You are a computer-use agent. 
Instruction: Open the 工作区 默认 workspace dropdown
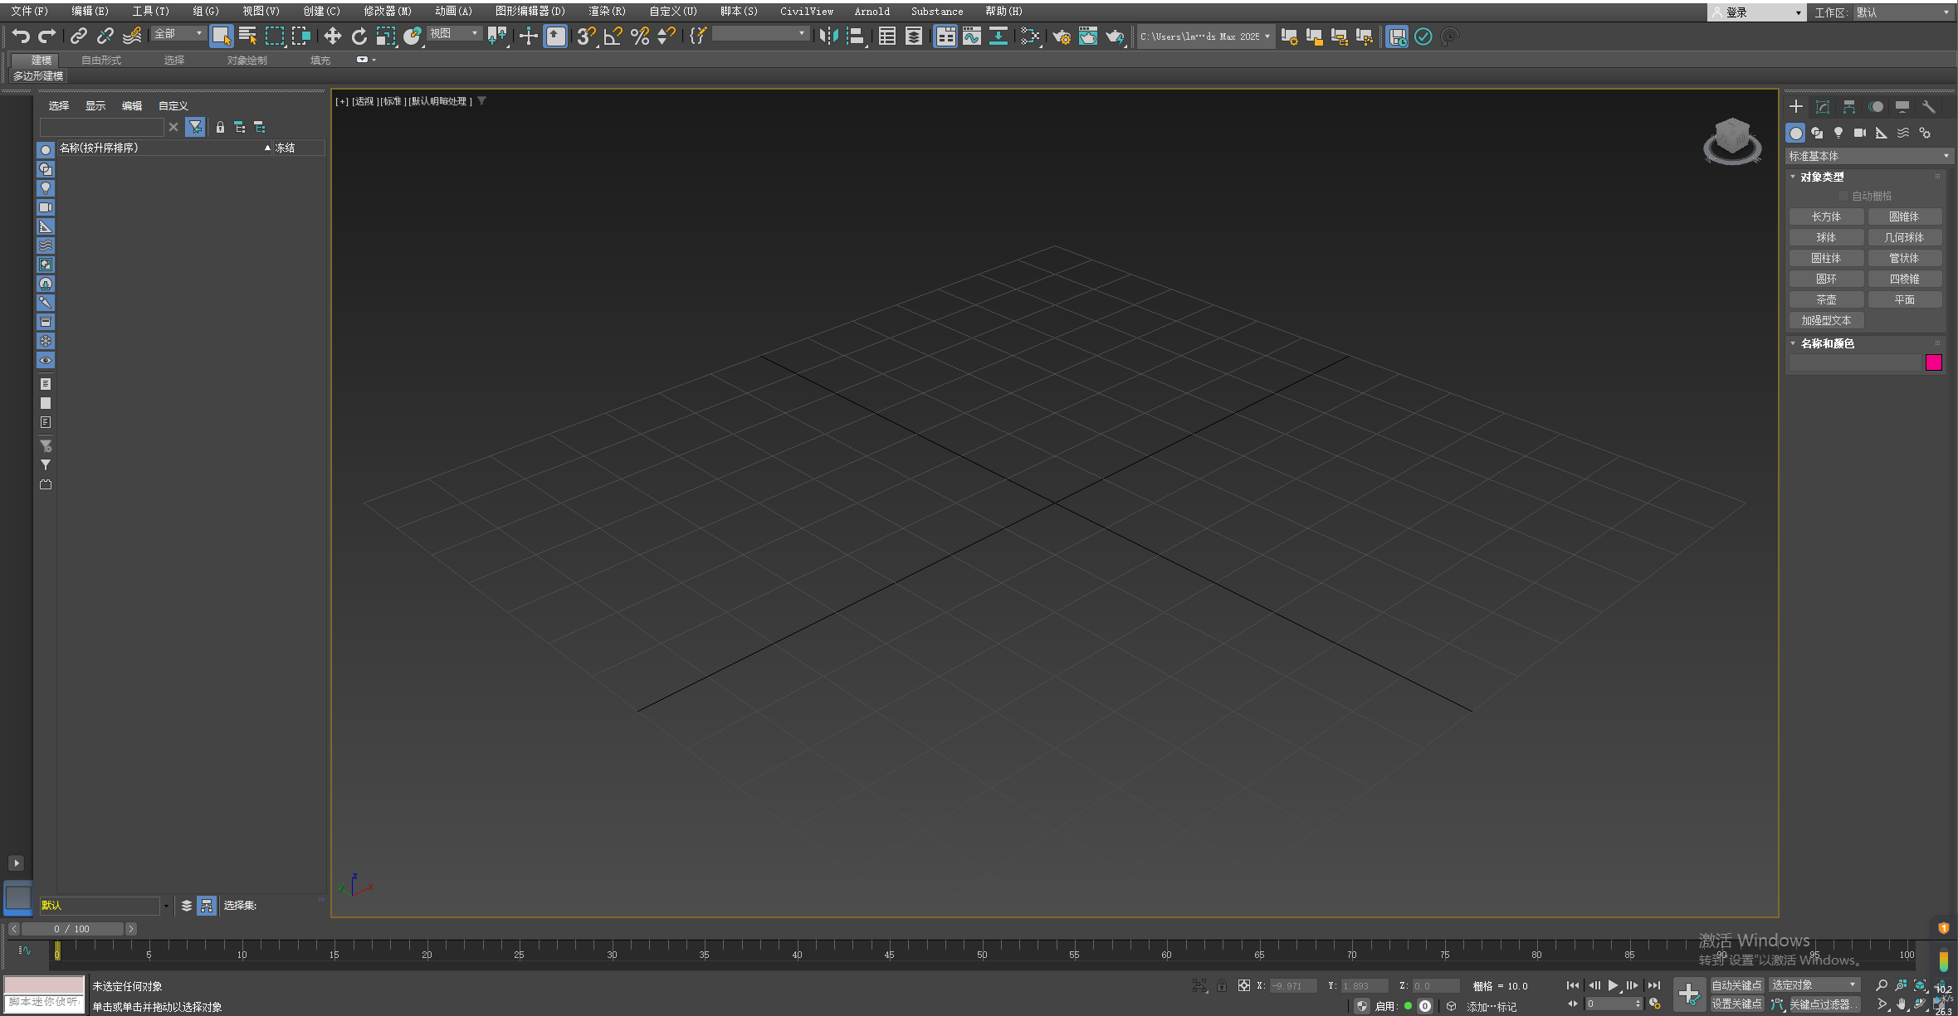coord(1902,12)
